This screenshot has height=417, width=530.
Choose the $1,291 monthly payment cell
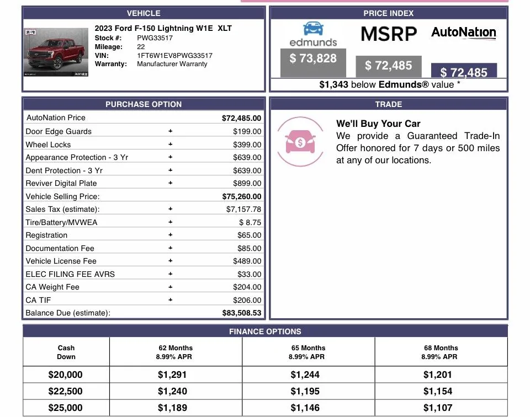(172, 375)
